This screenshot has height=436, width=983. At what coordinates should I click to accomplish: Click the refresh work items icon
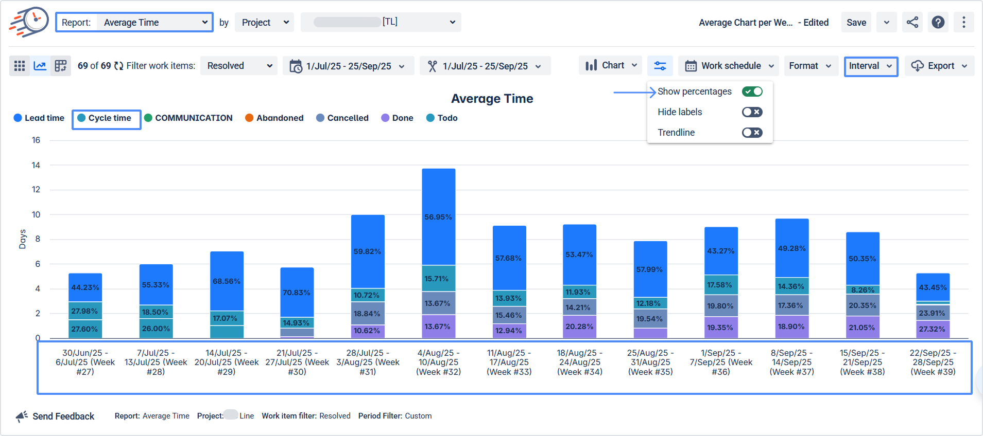(x=119, y=66)
